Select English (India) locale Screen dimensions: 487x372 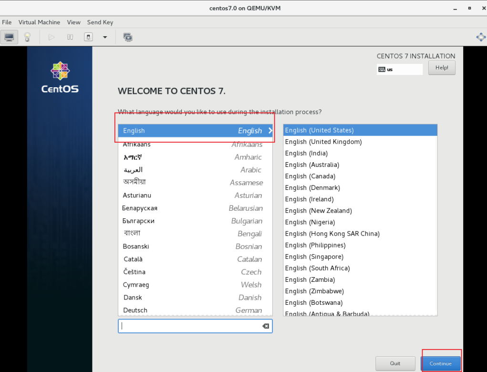(360, 153)
